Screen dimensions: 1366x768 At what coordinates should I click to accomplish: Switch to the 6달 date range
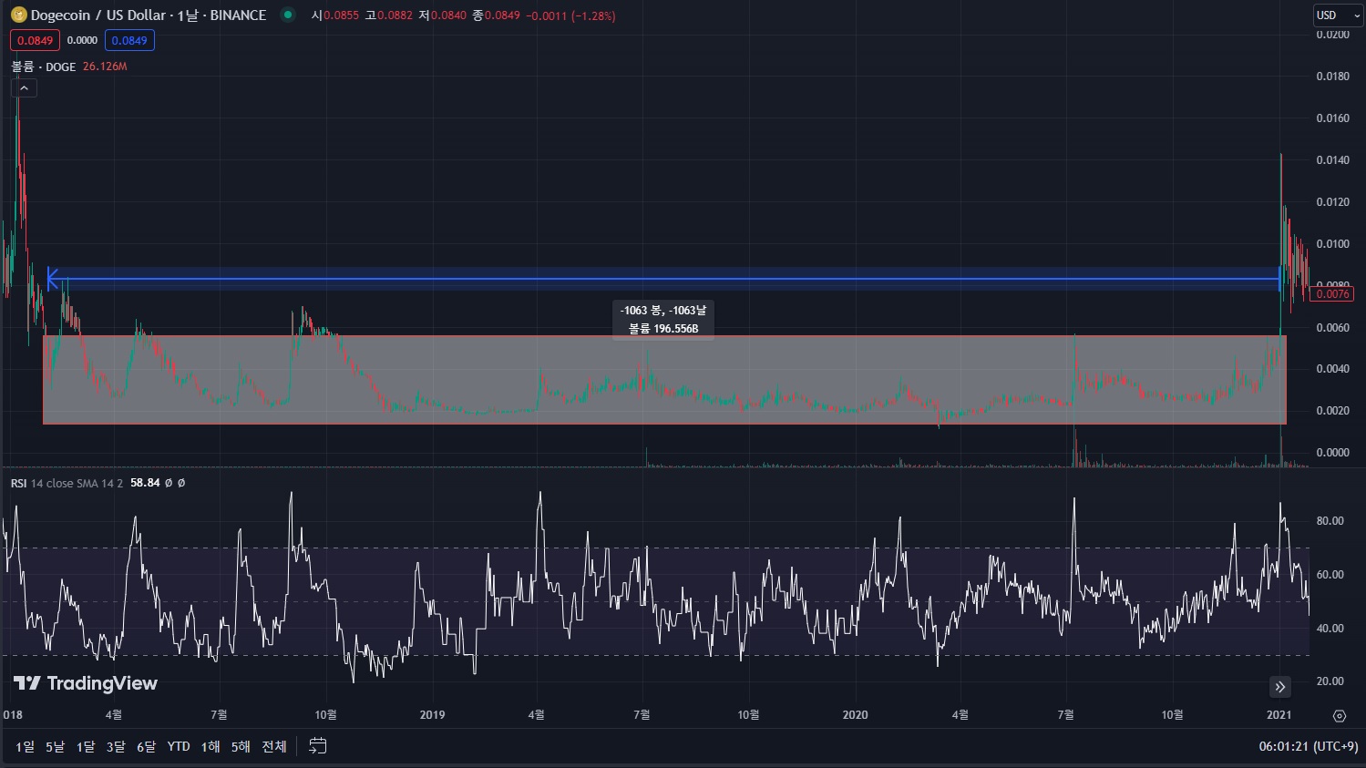(x=146, y=746)
